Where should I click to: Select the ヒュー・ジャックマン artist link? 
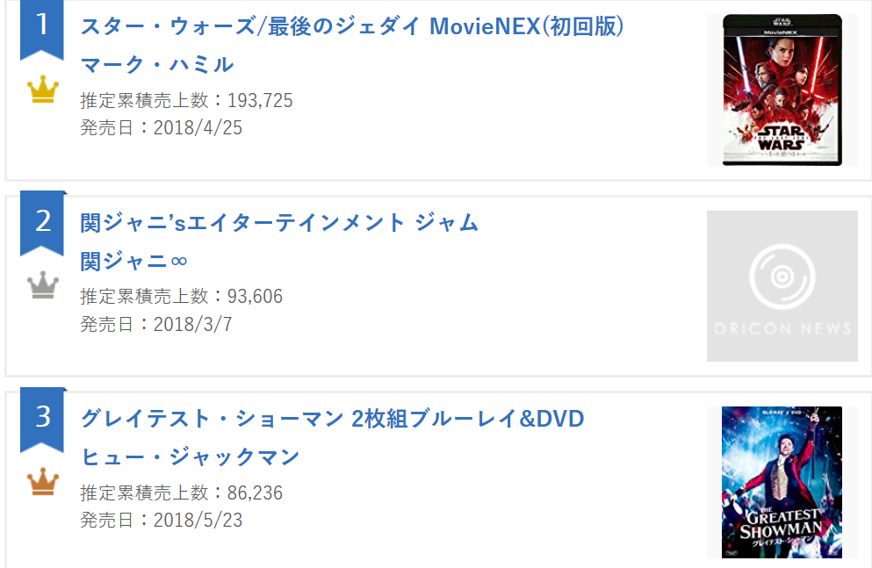tap(190, 457)
